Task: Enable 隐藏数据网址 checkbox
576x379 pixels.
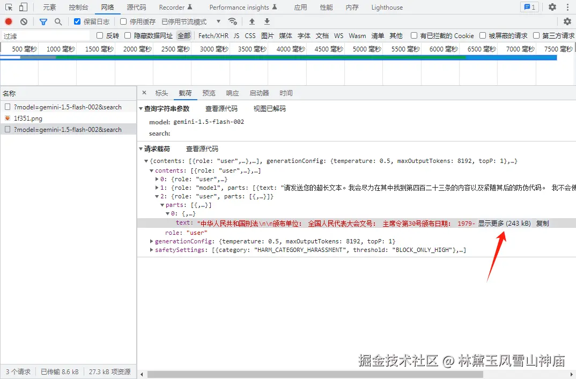Action: (x=128, y=35)
